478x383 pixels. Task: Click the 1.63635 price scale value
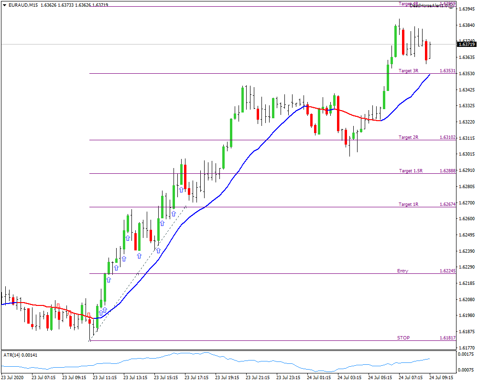pos(467,57)
